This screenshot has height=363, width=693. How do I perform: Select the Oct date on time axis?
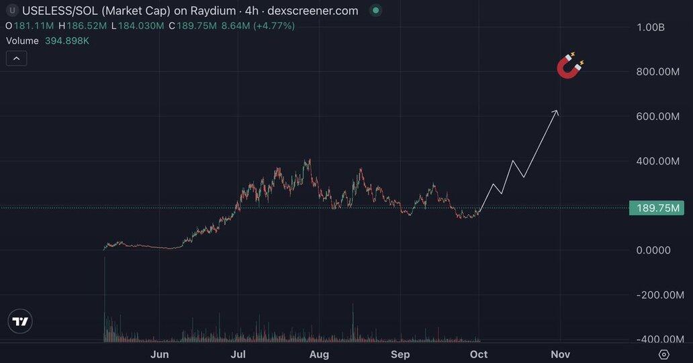pyautogui.click(x=479, y=354)
